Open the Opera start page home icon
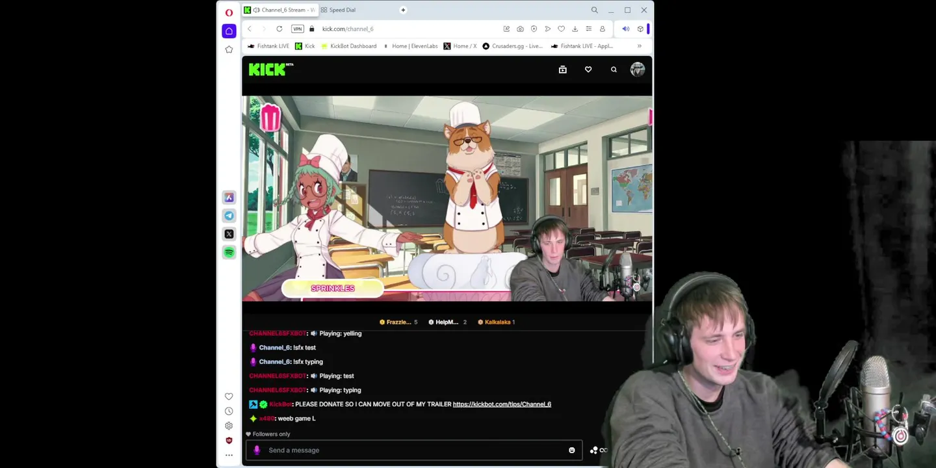 [229, 31]
